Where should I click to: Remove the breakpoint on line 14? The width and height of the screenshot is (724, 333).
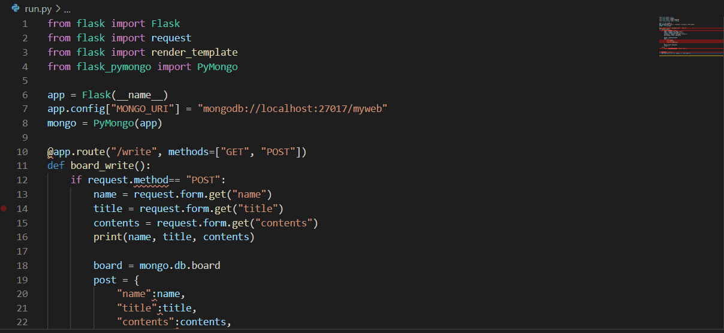[4, 208]
